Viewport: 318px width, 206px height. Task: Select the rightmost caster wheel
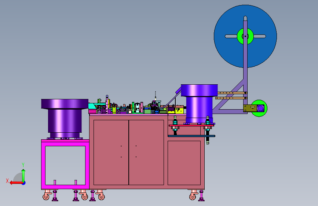pos(193,196)
